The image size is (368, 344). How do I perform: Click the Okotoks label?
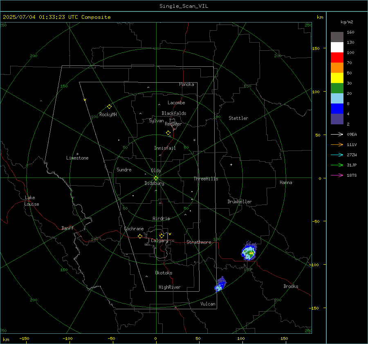(x=164, y=273)
